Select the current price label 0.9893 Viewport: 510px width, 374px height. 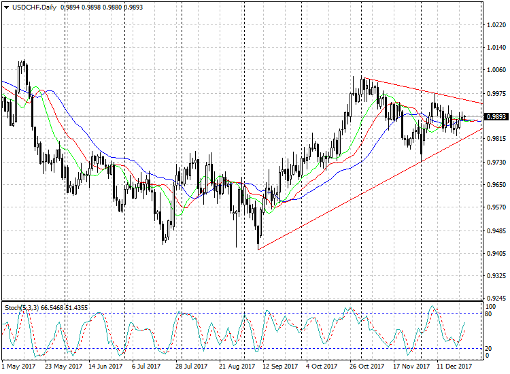(496, 116)
